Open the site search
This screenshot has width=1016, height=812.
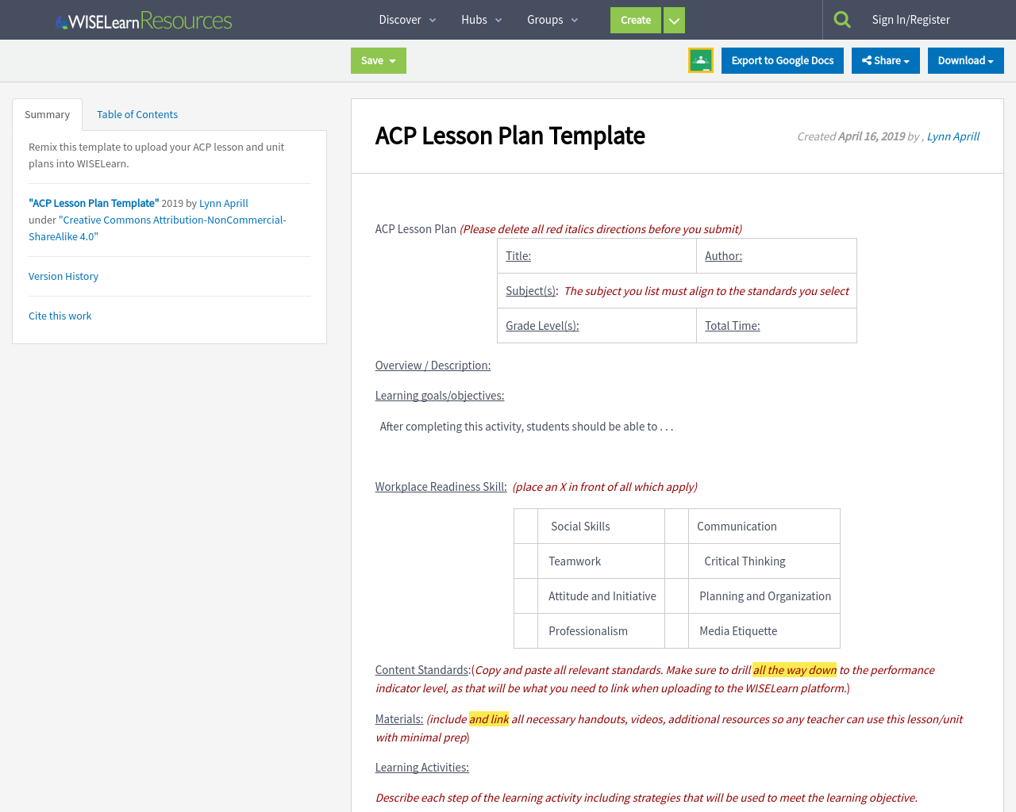tap(842, 17)
